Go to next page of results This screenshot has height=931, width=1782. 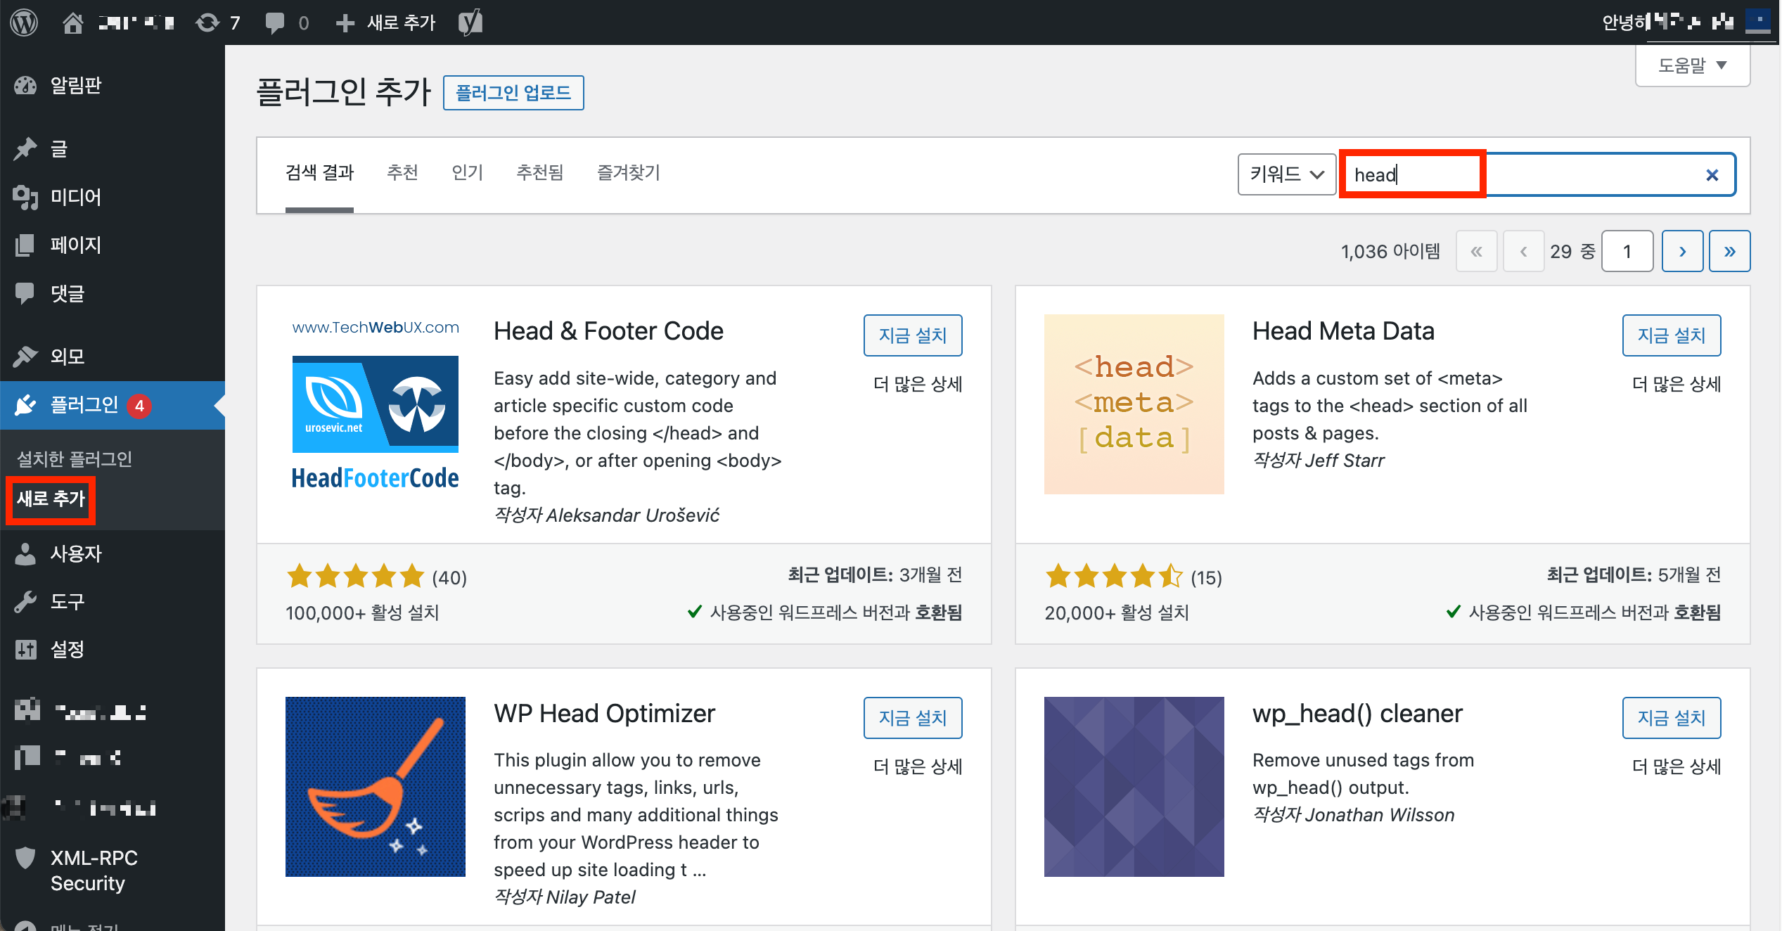(x=1682, y=251)
